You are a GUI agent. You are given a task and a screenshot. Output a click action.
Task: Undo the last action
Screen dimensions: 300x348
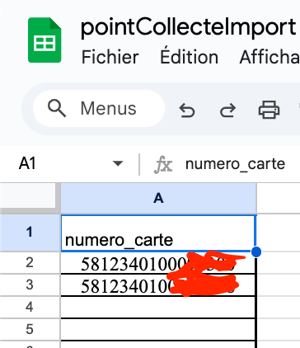click(x=187, y=110)
